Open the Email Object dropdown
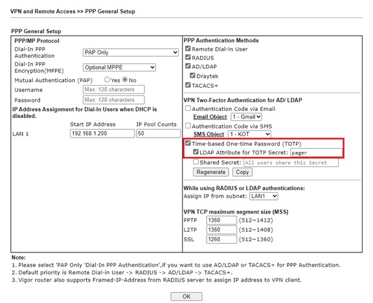The width and height of the screenshot is (373, 303). (x=247, y=117)
